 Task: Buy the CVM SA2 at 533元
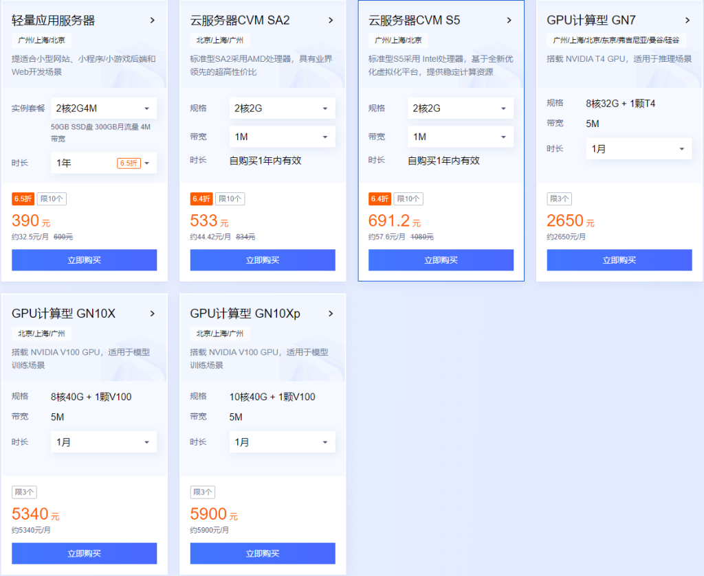click(x=263, y=260)
